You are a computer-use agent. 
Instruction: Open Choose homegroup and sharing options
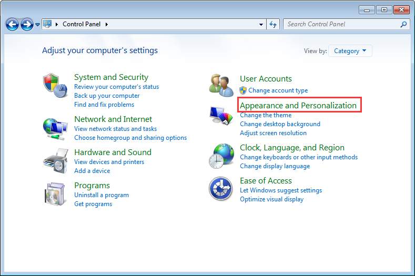130,138
